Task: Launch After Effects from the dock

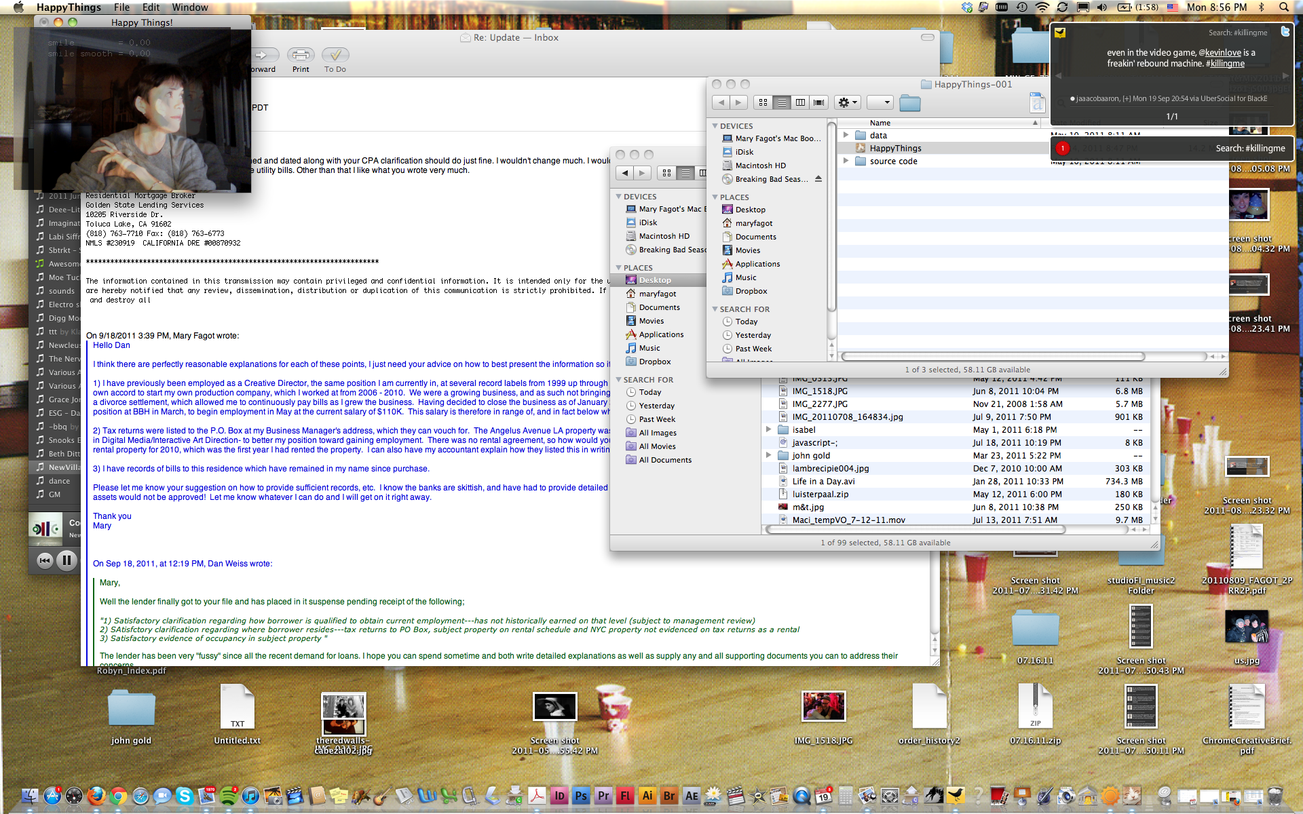Action: click(692, 796)
